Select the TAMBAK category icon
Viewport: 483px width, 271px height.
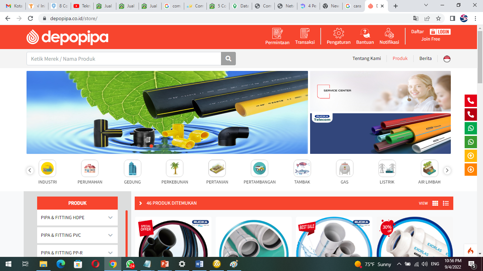(x=302, y=168)
